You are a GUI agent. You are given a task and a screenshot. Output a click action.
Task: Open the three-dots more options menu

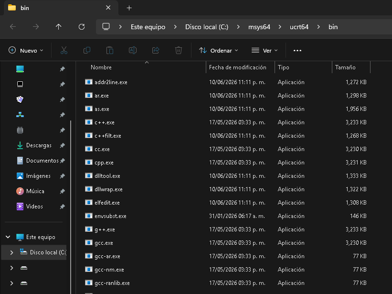coord(297,51)
